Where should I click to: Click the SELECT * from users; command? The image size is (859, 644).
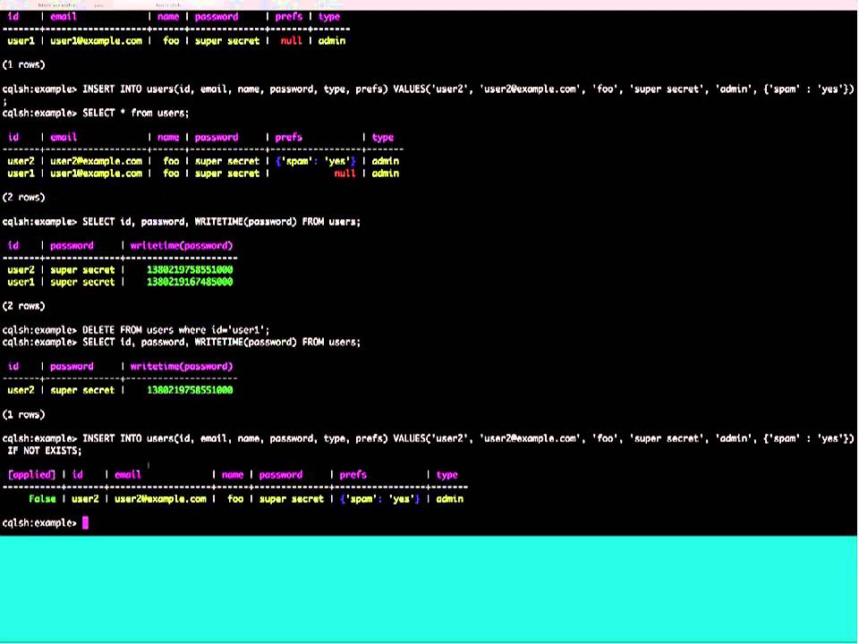click(135, 114)
